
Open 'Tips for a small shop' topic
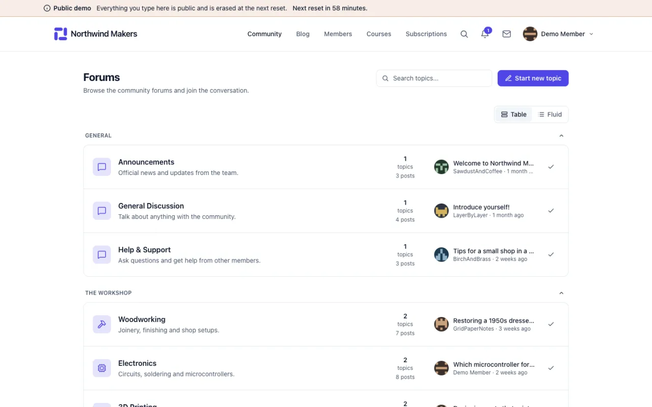click(494, 251)
